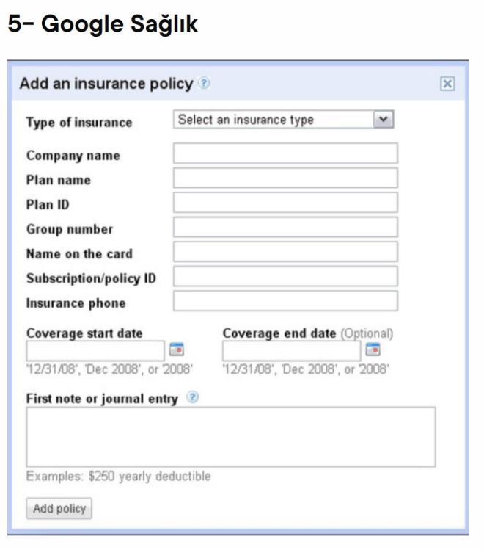The width and height of the screenshot is (484, 550).
Task: Click the first note or journal textarea
Action: [x=230, y=437]
